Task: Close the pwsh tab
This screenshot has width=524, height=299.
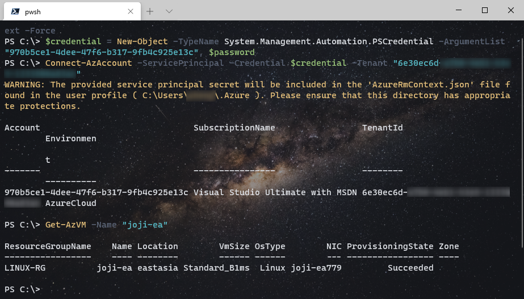Action: click(x=132, y=11)
